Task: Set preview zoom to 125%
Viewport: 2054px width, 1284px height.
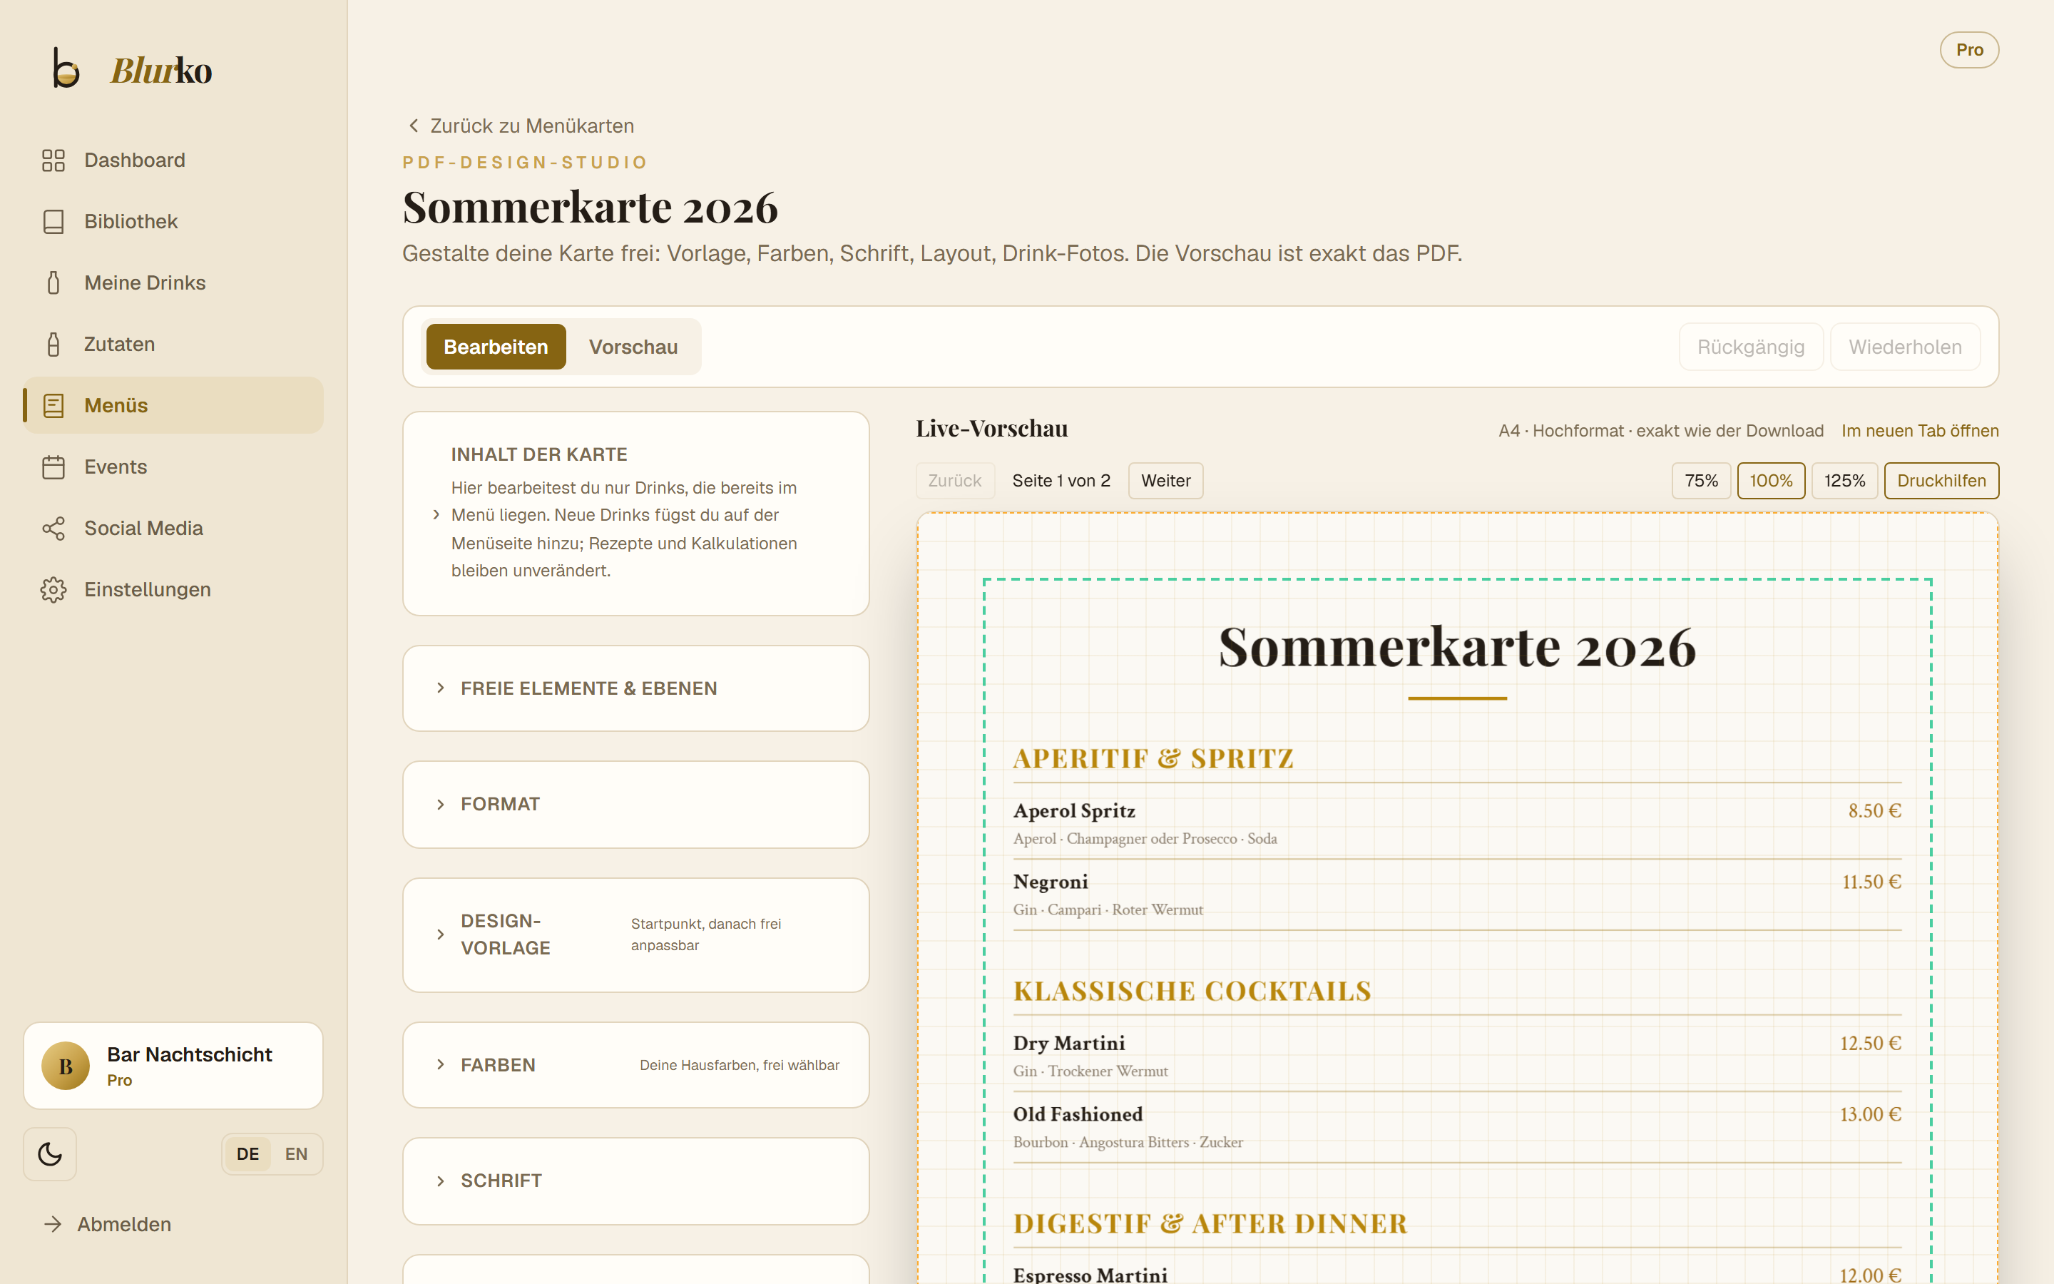Action: tap(1844, 481)
